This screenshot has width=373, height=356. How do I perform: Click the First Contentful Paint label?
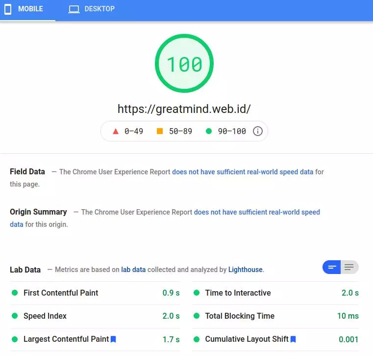pyautogui.click(x=61, y=293)
